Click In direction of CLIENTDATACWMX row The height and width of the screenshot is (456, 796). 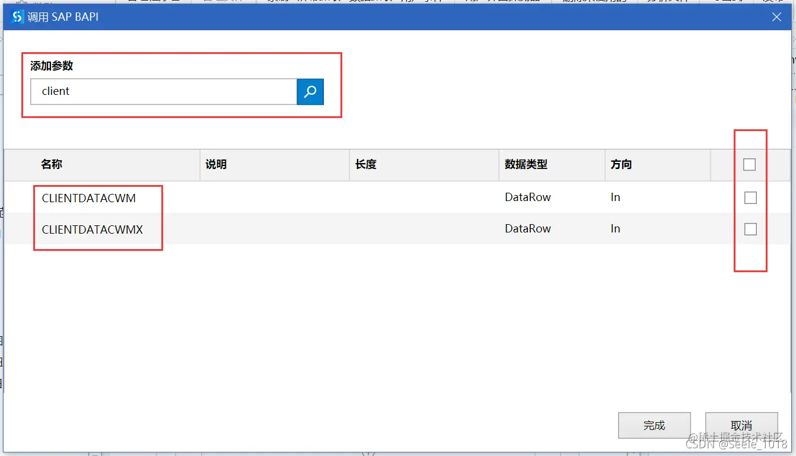[615, 229]
